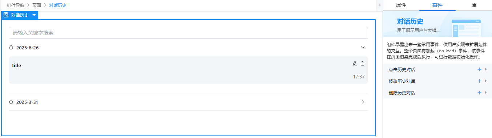Expand the 2025-3-31 date group

(363, 102)
